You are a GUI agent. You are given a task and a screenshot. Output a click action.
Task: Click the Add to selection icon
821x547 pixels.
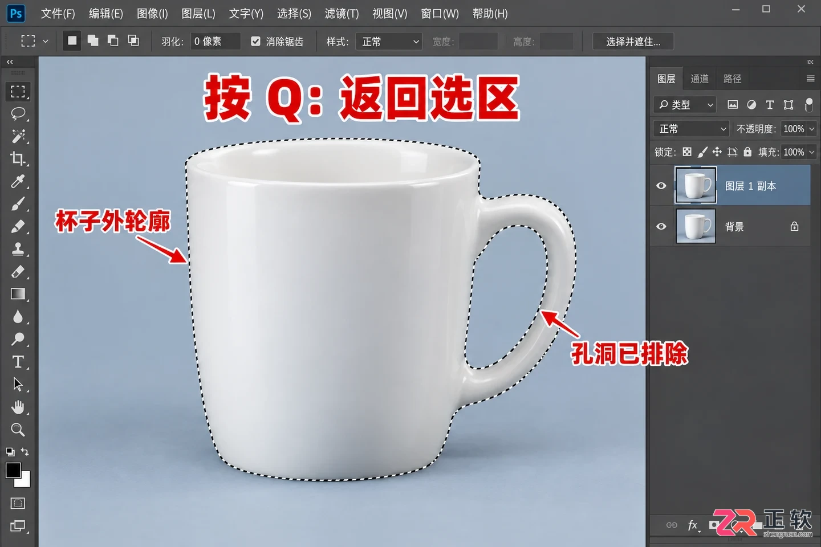(92, 41)
